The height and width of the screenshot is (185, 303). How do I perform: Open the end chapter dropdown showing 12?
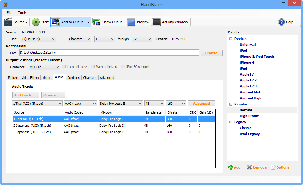click(x=142, y=39)
